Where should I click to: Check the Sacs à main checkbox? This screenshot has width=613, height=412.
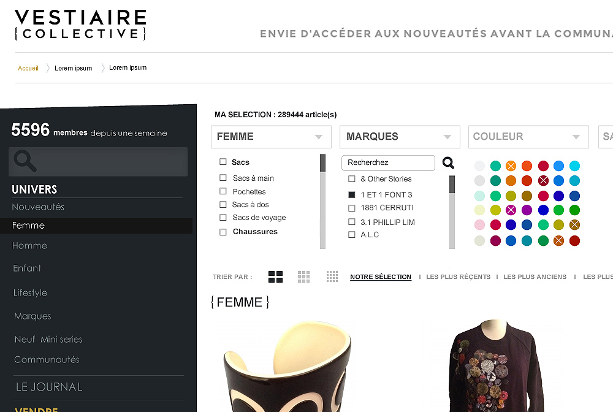click(223, 177)
